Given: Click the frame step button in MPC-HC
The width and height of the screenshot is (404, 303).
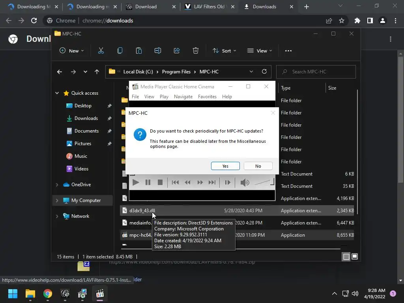Looking at the screenshot, I should pyautogui.click(x=228, y=182).
